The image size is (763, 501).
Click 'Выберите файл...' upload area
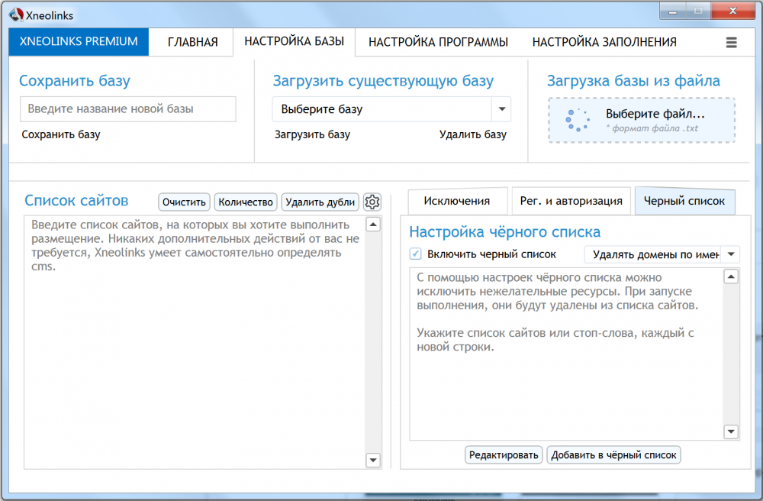pyautogui.click(x=642, y=120)
